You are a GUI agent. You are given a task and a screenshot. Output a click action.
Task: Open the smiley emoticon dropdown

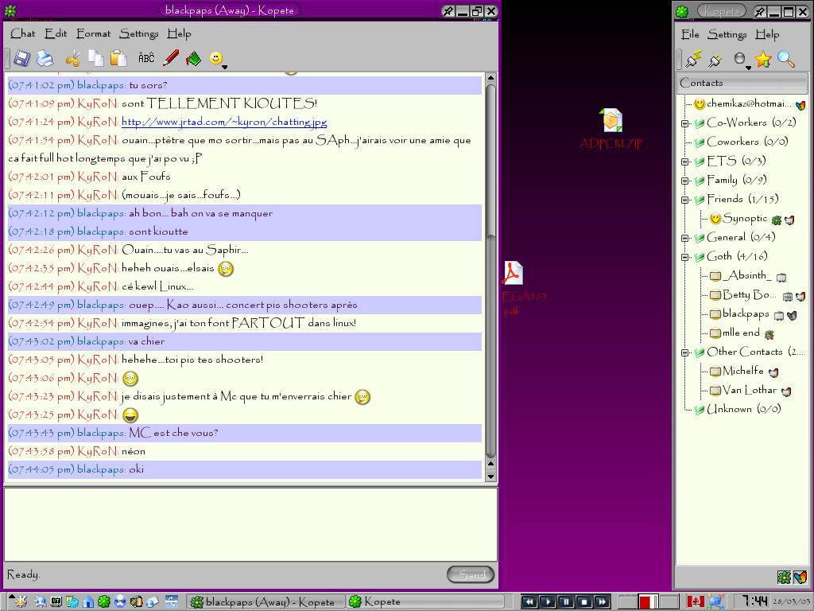[x=217, y=59]
